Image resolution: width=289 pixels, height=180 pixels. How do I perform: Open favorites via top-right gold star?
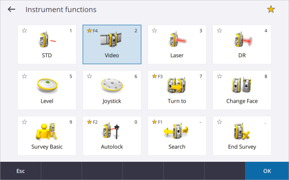[x=271, y=9]
